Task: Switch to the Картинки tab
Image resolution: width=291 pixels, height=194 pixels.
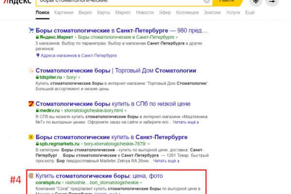Action: pos(64,13)
